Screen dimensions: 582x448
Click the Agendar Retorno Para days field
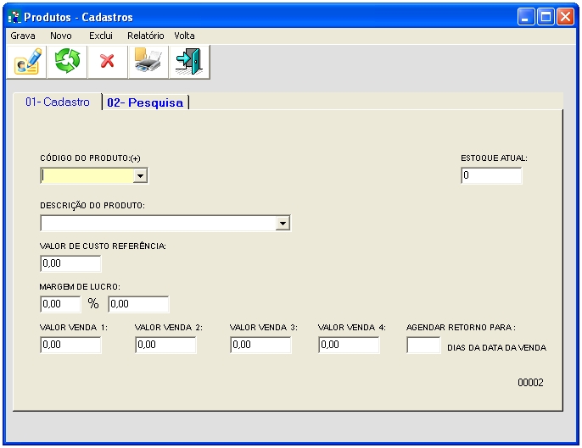point(423,346)
